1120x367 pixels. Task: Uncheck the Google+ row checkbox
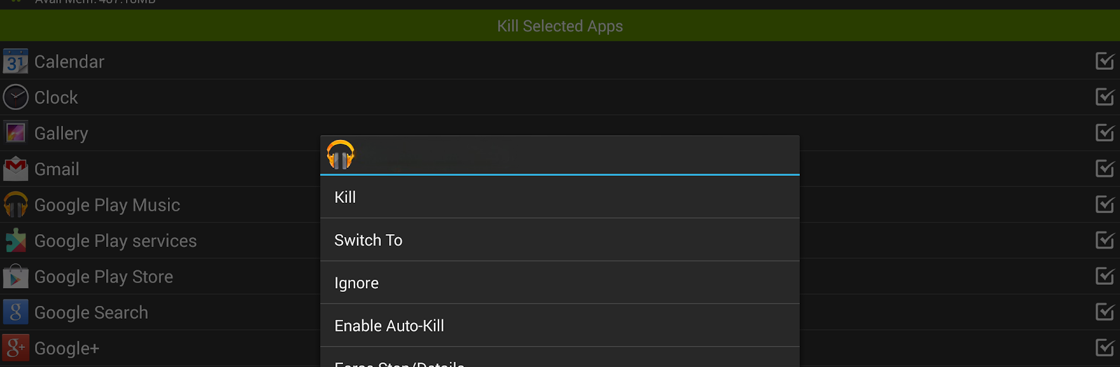point(1105,347)
